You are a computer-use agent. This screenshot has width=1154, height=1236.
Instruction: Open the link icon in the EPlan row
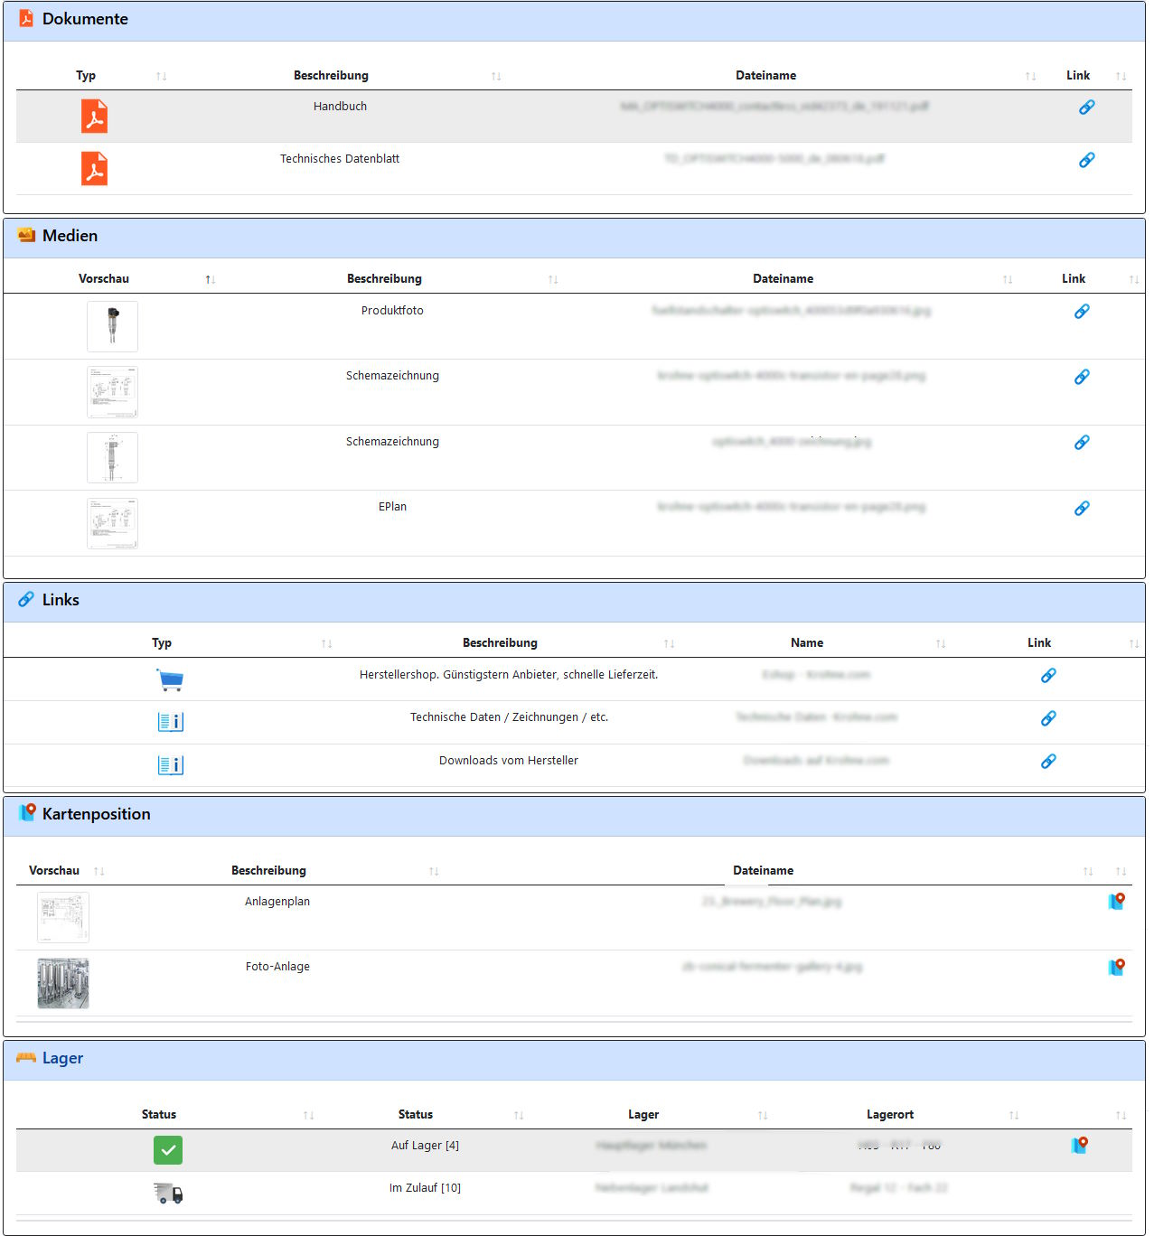(x=1082, y=509)
